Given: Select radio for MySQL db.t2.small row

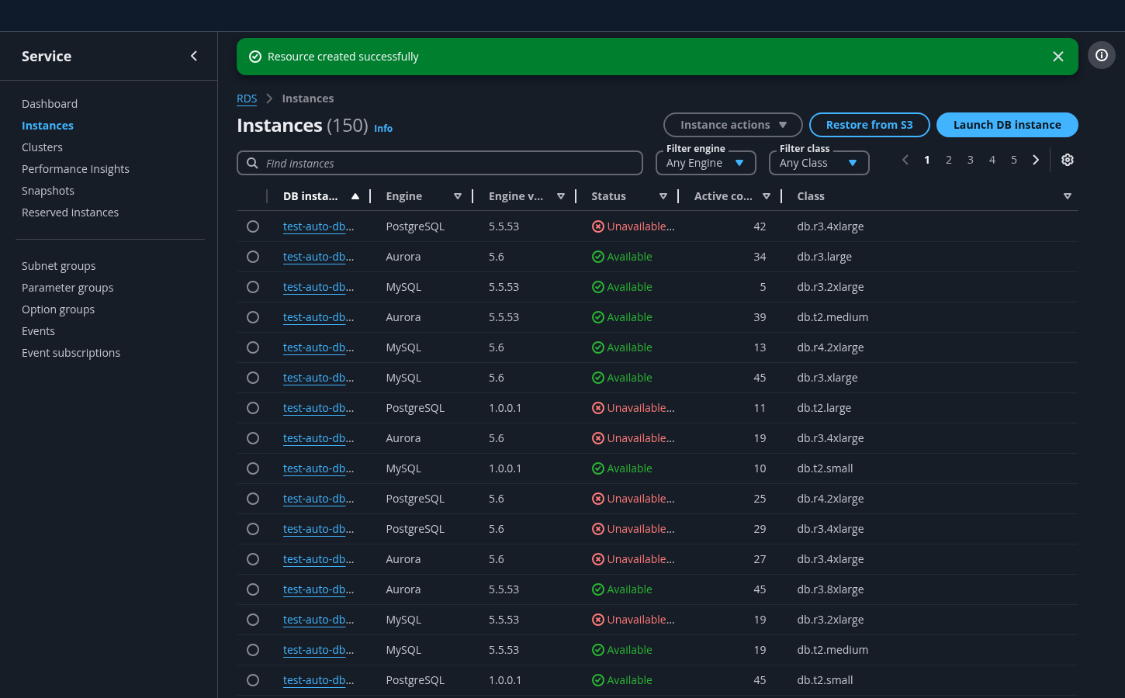Looking at the screenshot, I should [x=253, y=468].
